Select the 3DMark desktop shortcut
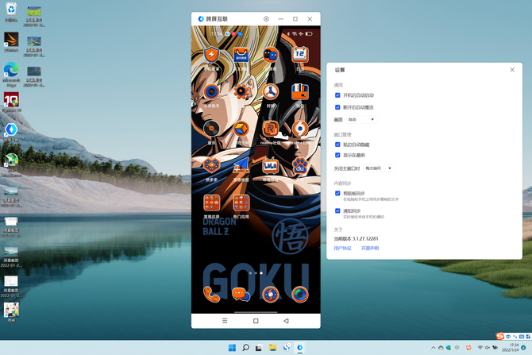This screenshot has height=355, width=532. tap(11, 42)
